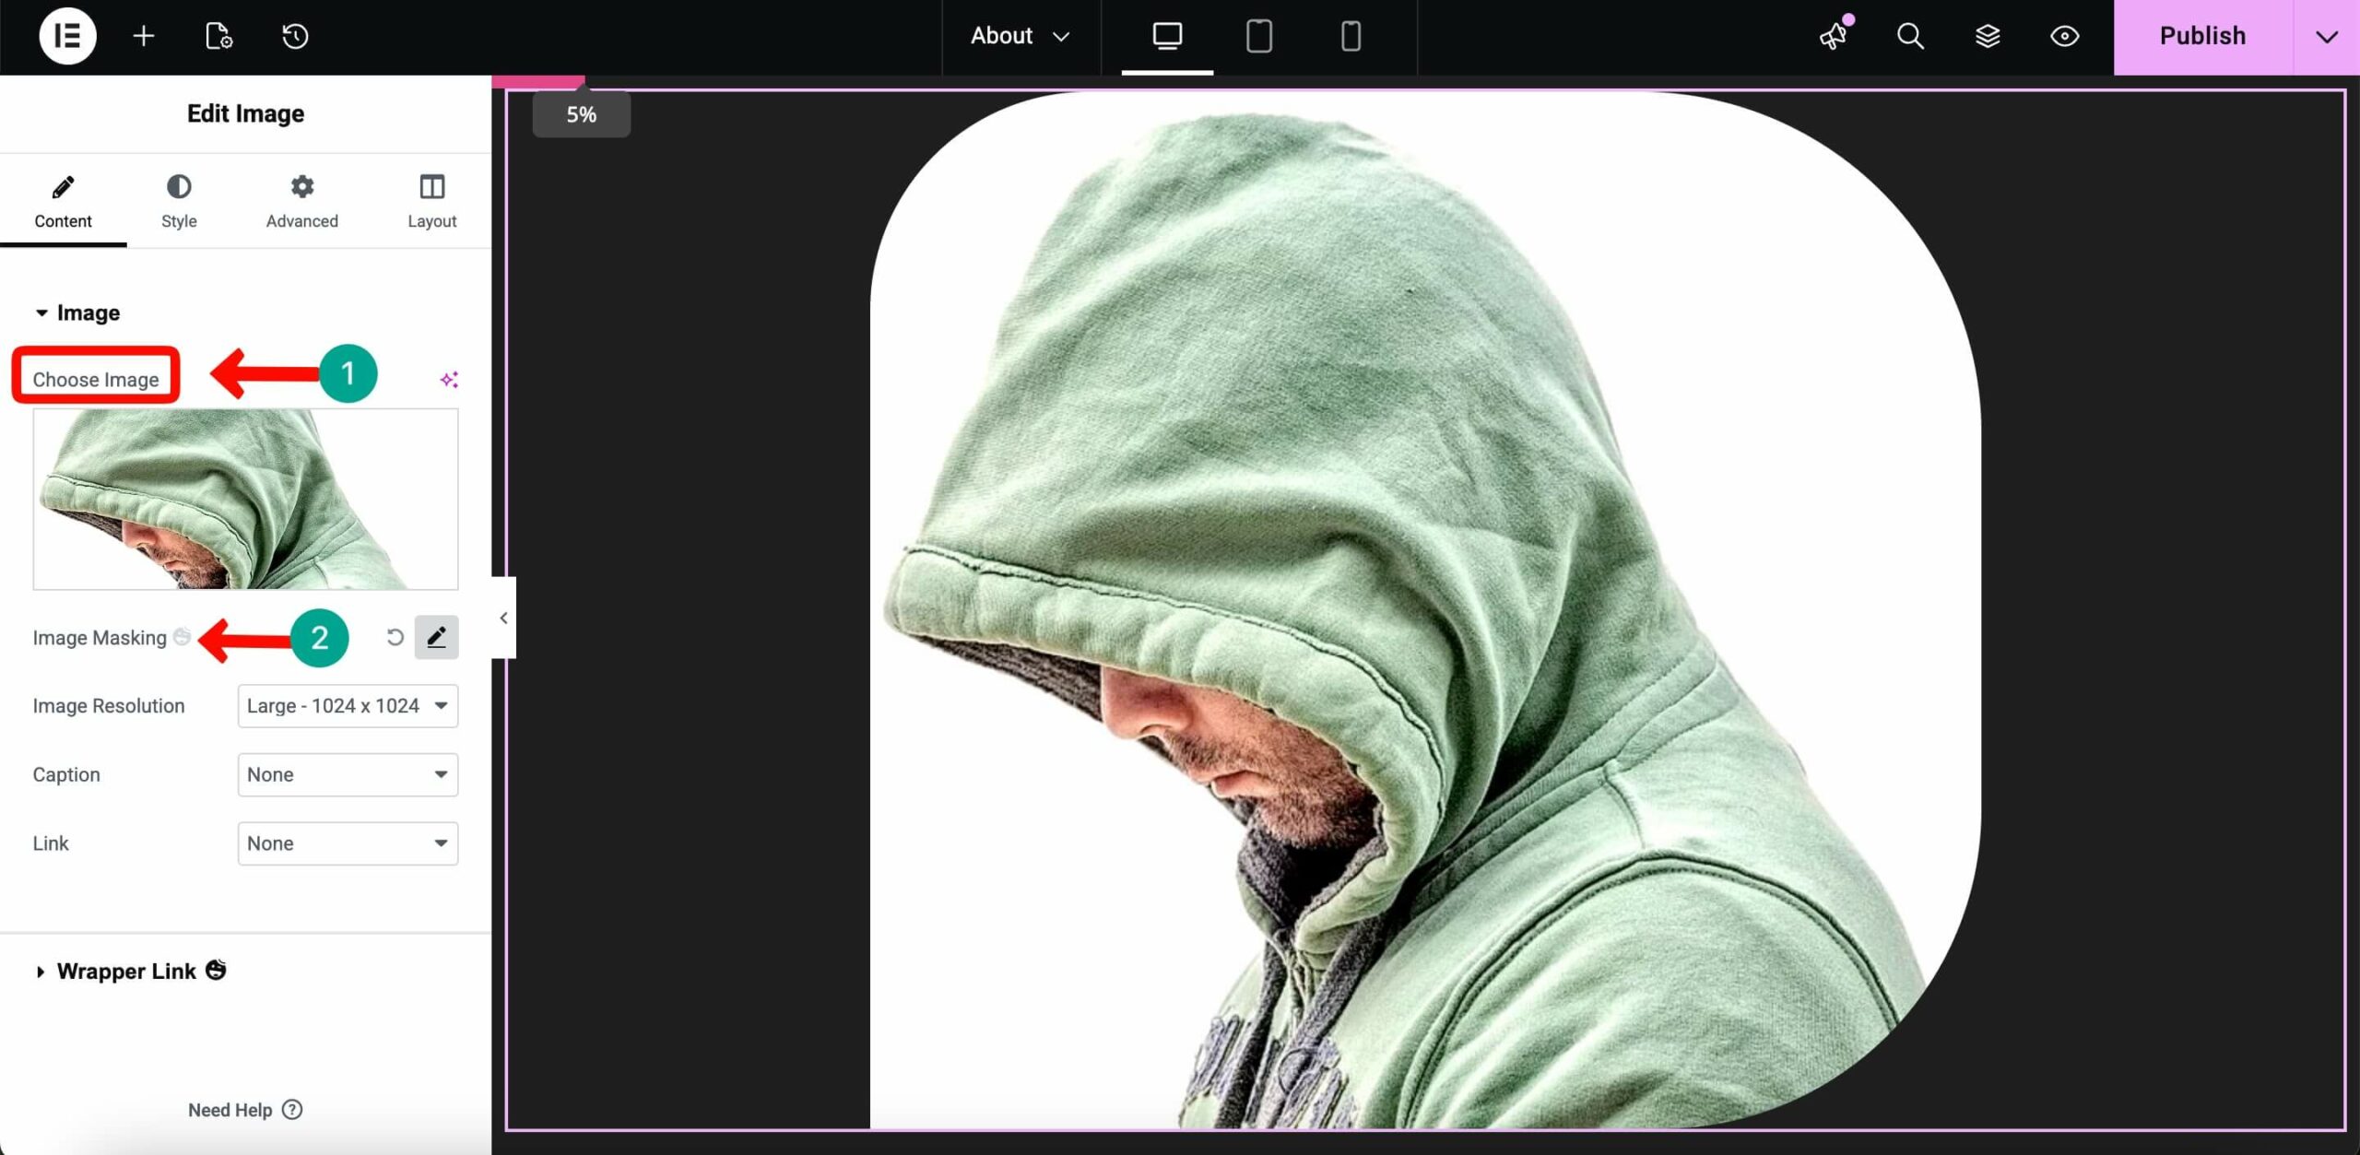Open the What's New megaphone notifications
Viewport: 2360px width, 1155px height.
click(1835, 37)
